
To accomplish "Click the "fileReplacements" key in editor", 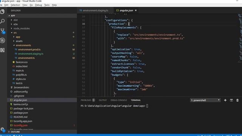I will (x=124, y=28).
